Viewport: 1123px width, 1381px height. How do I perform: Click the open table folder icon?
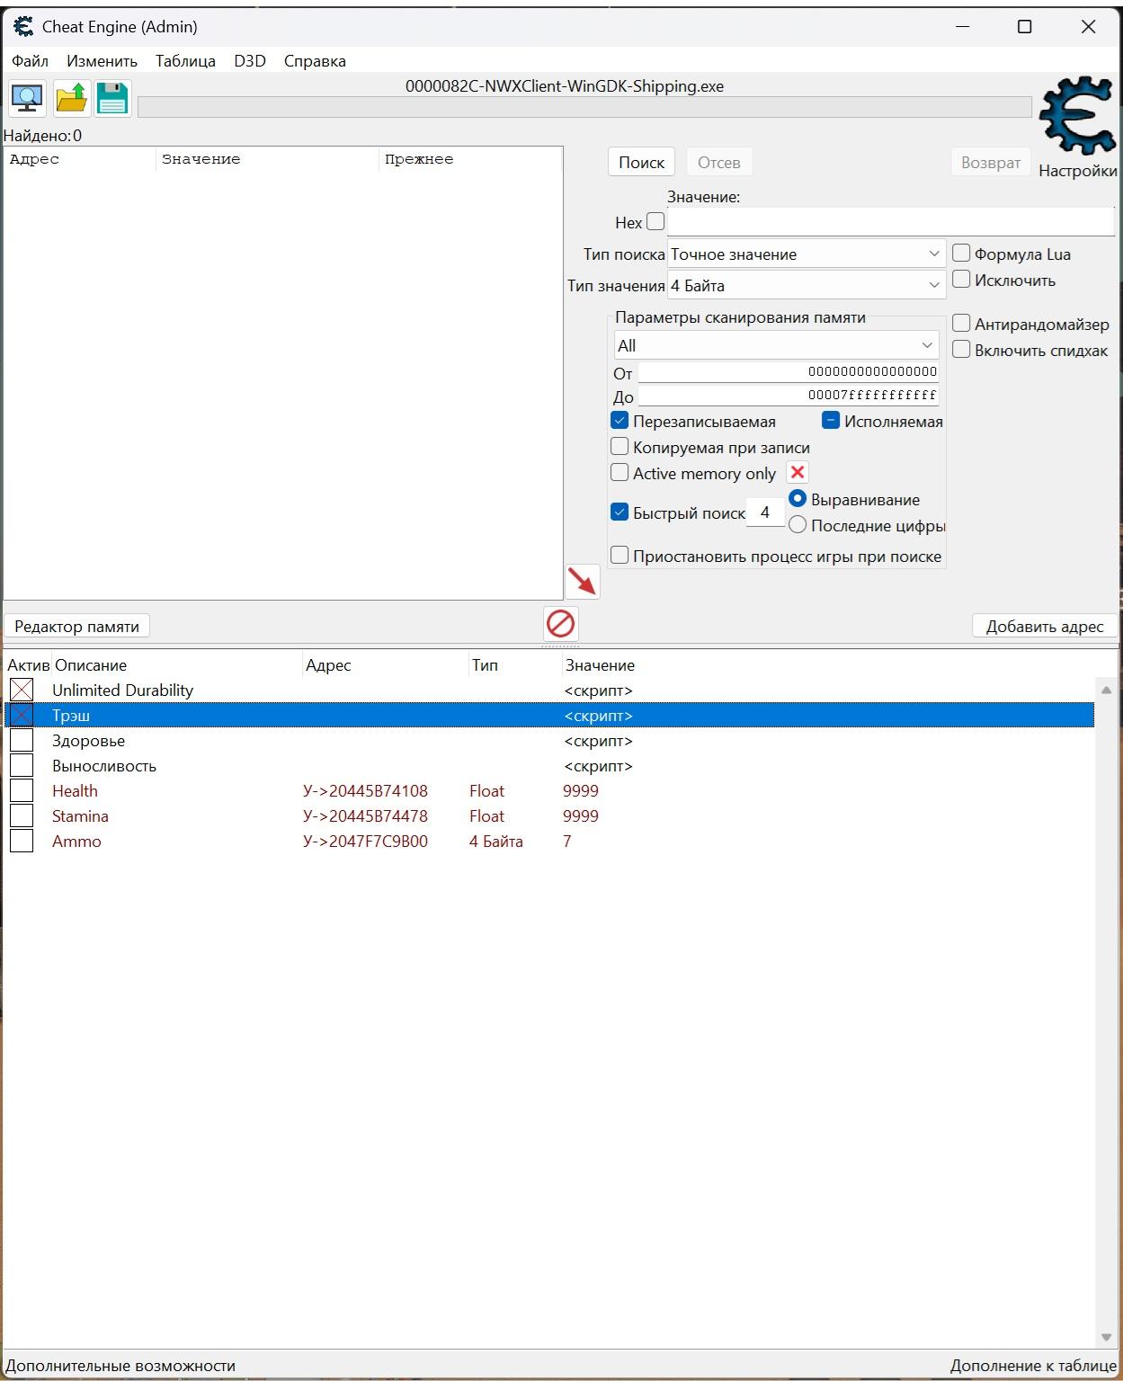coord(71,98)
